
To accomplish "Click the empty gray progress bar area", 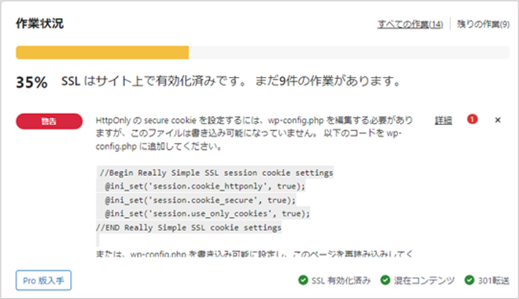I will 349,53.
